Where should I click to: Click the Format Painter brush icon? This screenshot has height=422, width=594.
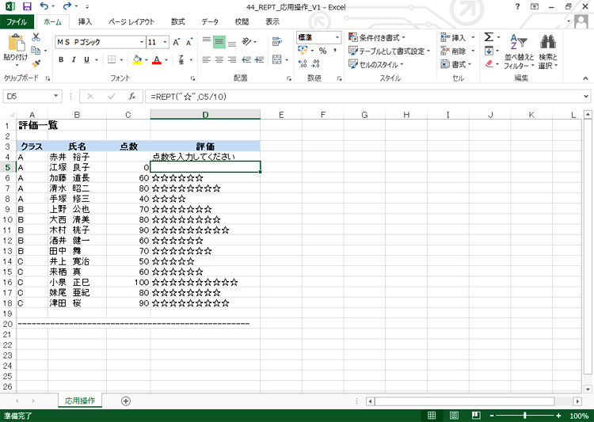36,63
